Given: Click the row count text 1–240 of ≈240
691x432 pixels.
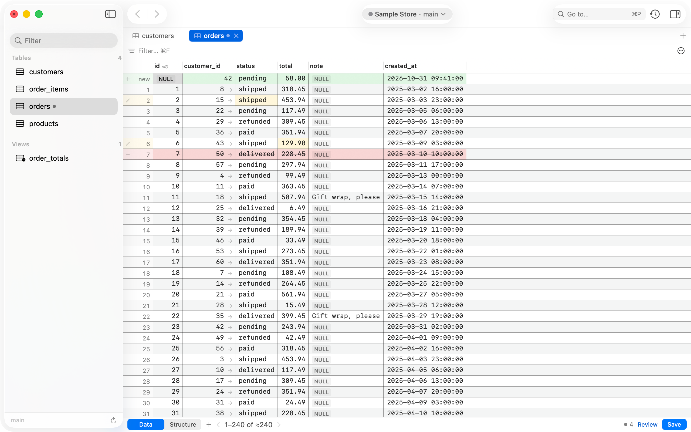Looking at the screenshot, I should click(248, 424).
